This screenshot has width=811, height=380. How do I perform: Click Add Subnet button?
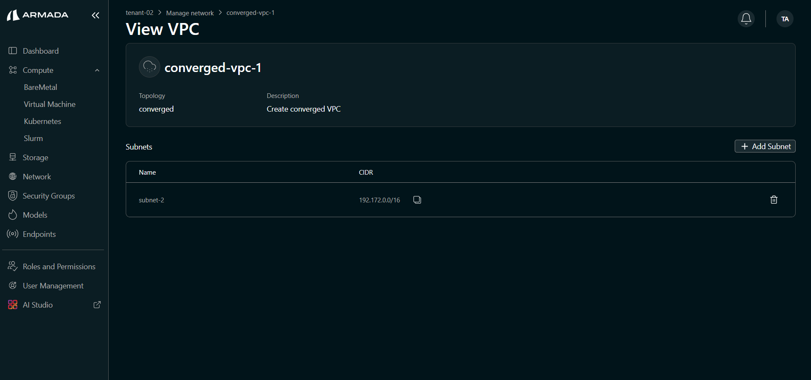(765, 146)
